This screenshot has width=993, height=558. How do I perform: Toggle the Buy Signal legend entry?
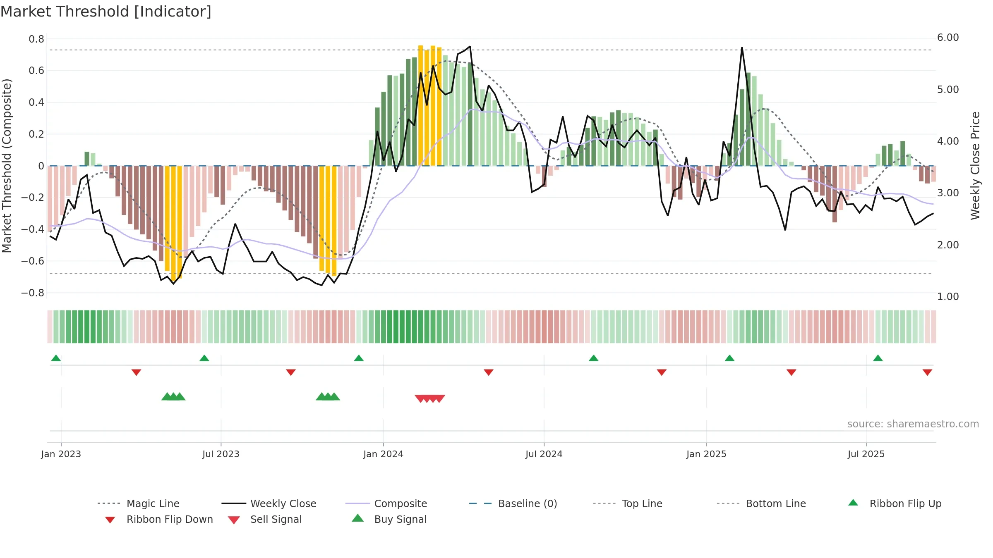389,519
